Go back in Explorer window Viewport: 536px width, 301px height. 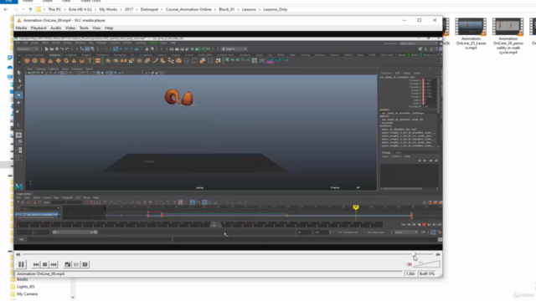tap(6, 9)
